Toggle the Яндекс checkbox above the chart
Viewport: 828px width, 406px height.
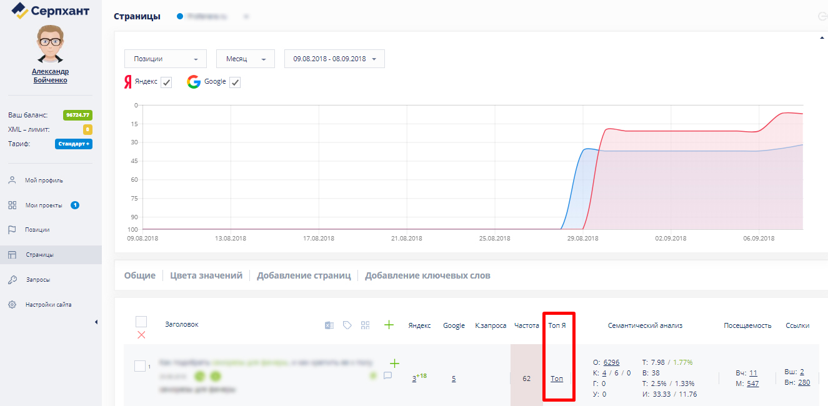click(x=166, y=82)
